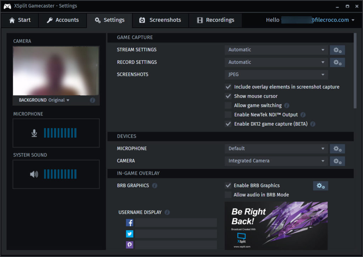The width and height of the screenshot is (363, 257).
Task: Check Allow audio in BRB Mode
Action: (228, 195)
